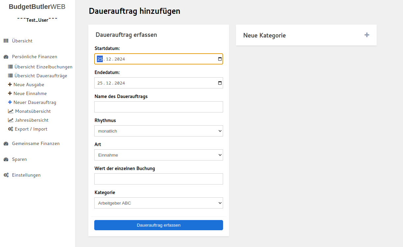This screenshot has height=247, width=403.
Task: Click the plus icon beside Neuer Dauerauftrag
Action: [x=10, y=102]
